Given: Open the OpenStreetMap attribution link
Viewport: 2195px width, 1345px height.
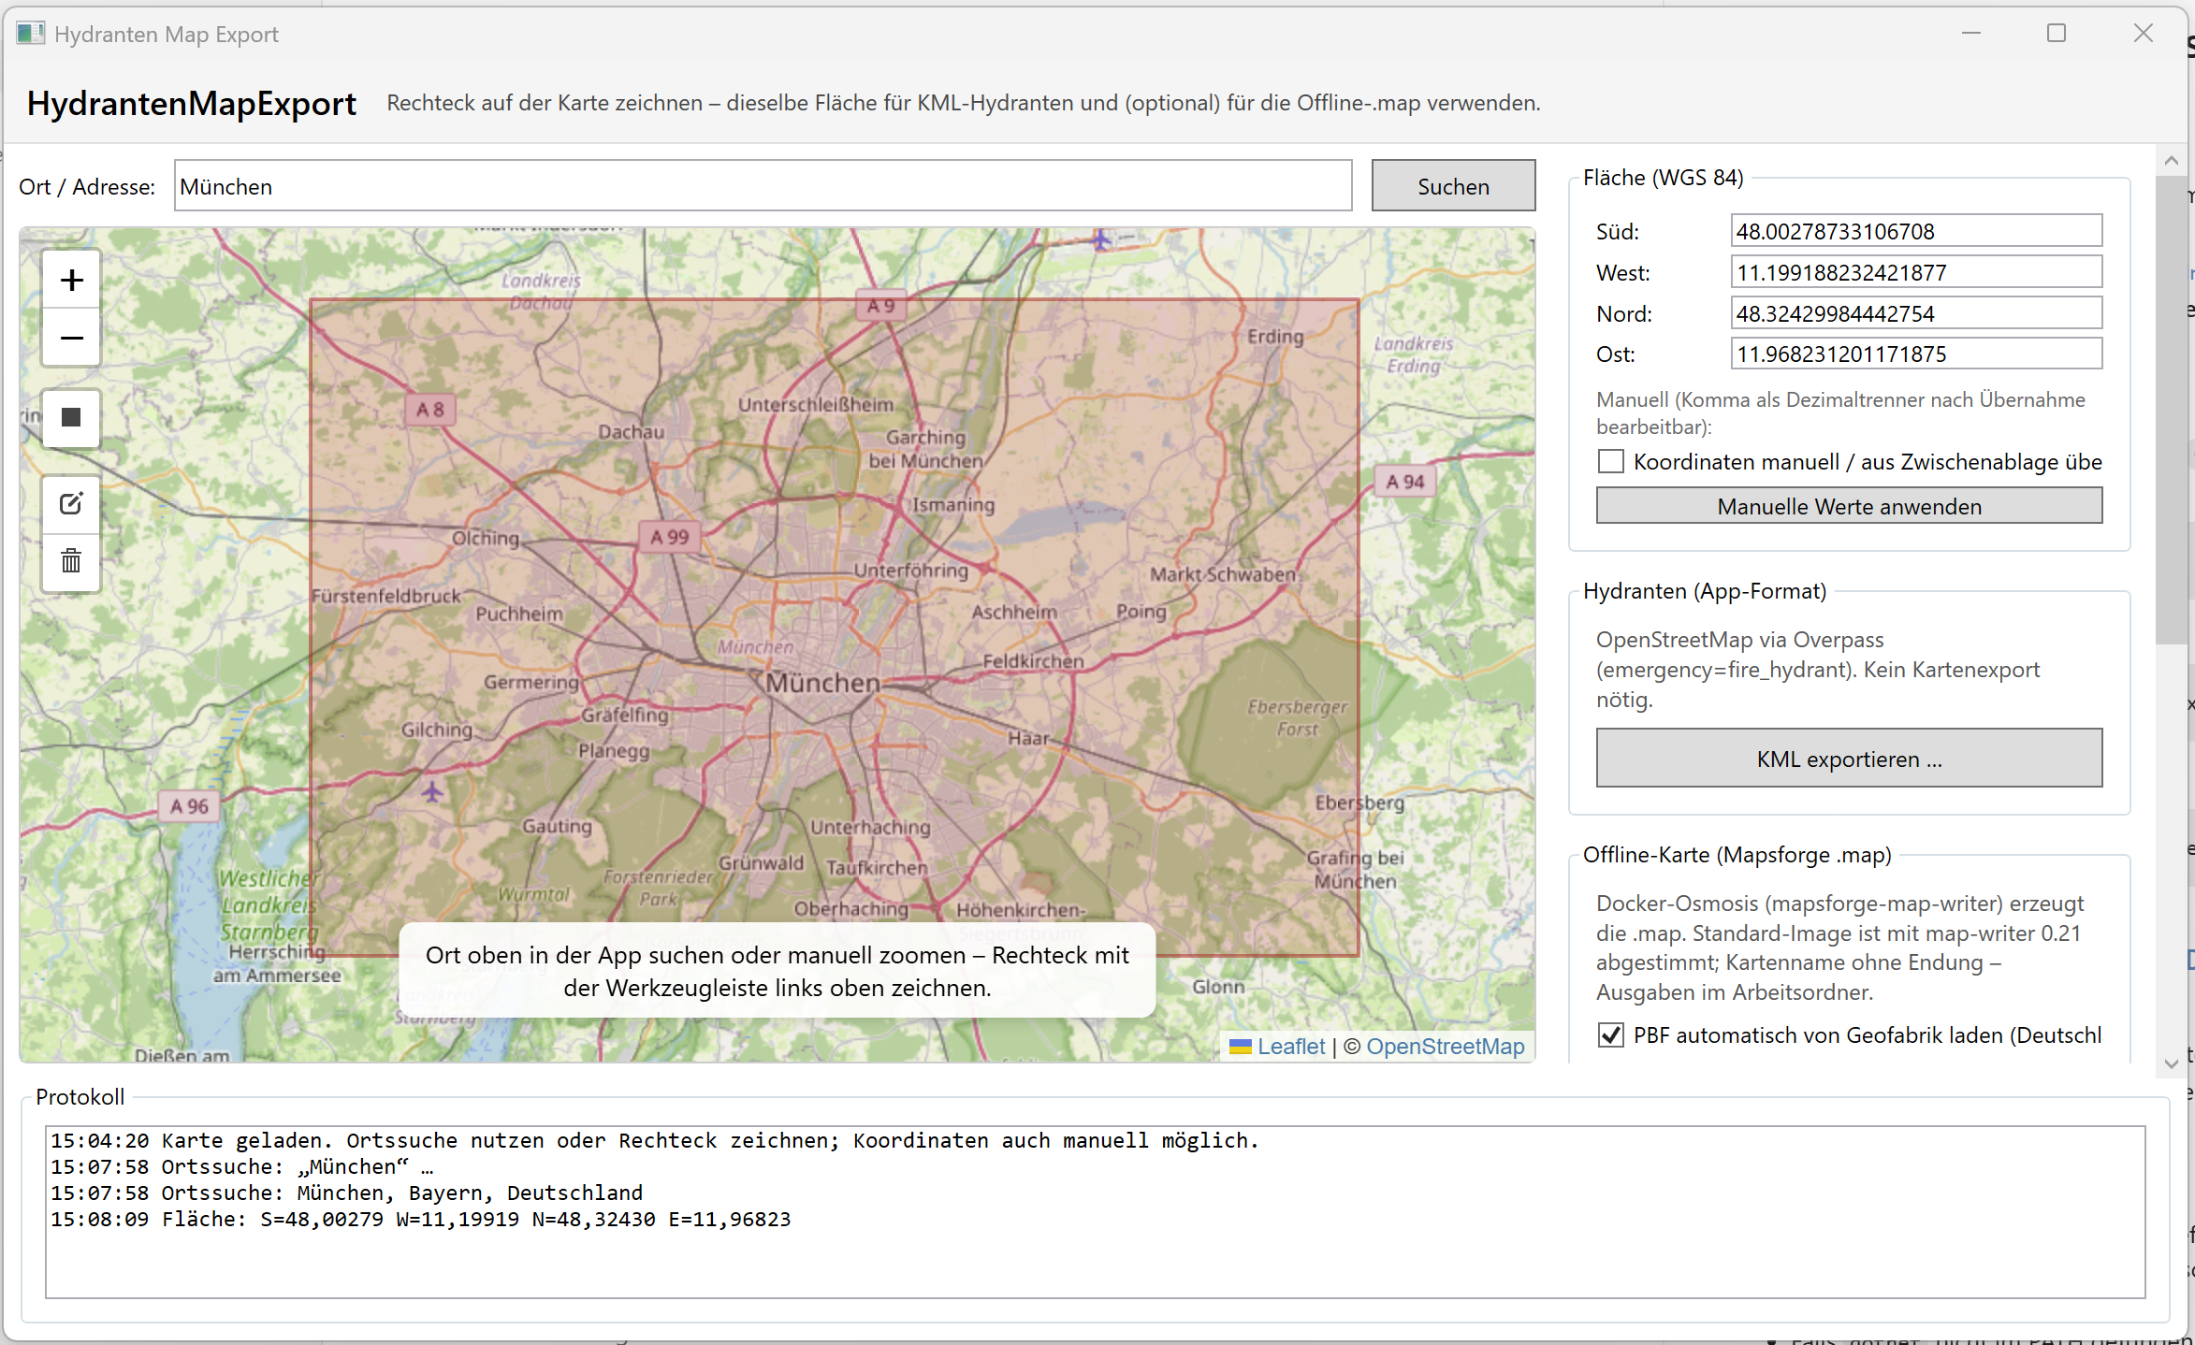Looking at the screenshot, I should 1445,1046.
